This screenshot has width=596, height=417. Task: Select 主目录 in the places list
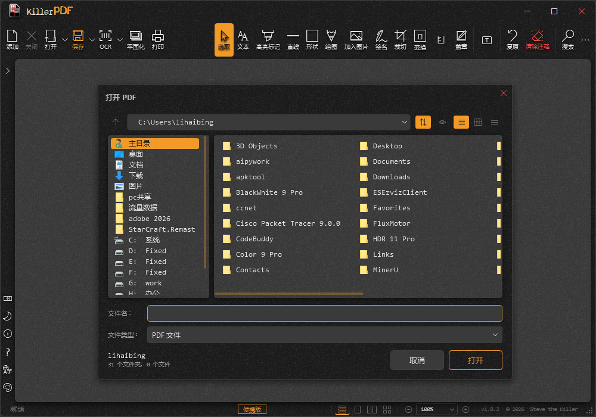155,143
